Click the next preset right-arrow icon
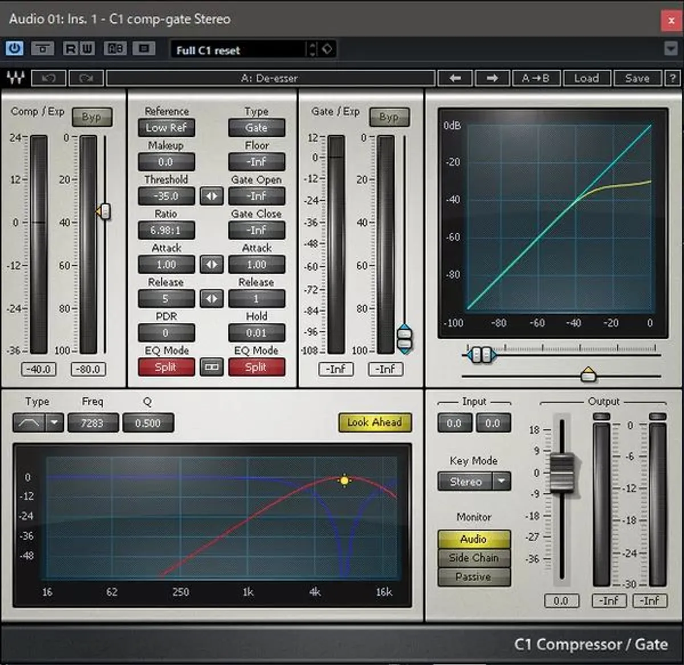This screenshot has height=665, width=684. pos(491,78)
